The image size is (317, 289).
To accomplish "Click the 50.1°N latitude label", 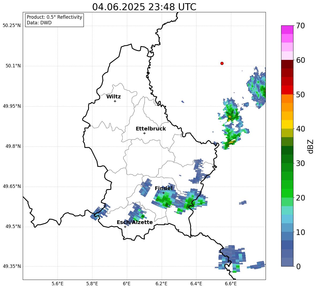I will 13,66.
